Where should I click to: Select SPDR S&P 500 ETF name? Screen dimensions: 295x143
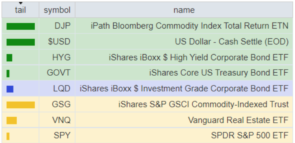tap(250, 135)
